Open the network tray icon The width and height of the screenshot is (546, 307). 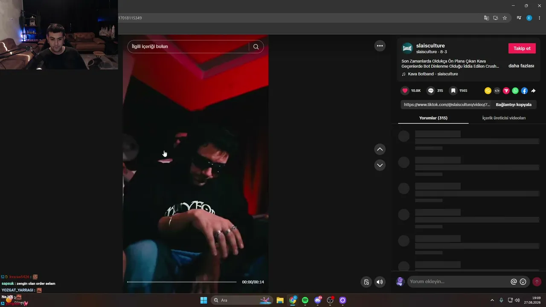[510, 300]
